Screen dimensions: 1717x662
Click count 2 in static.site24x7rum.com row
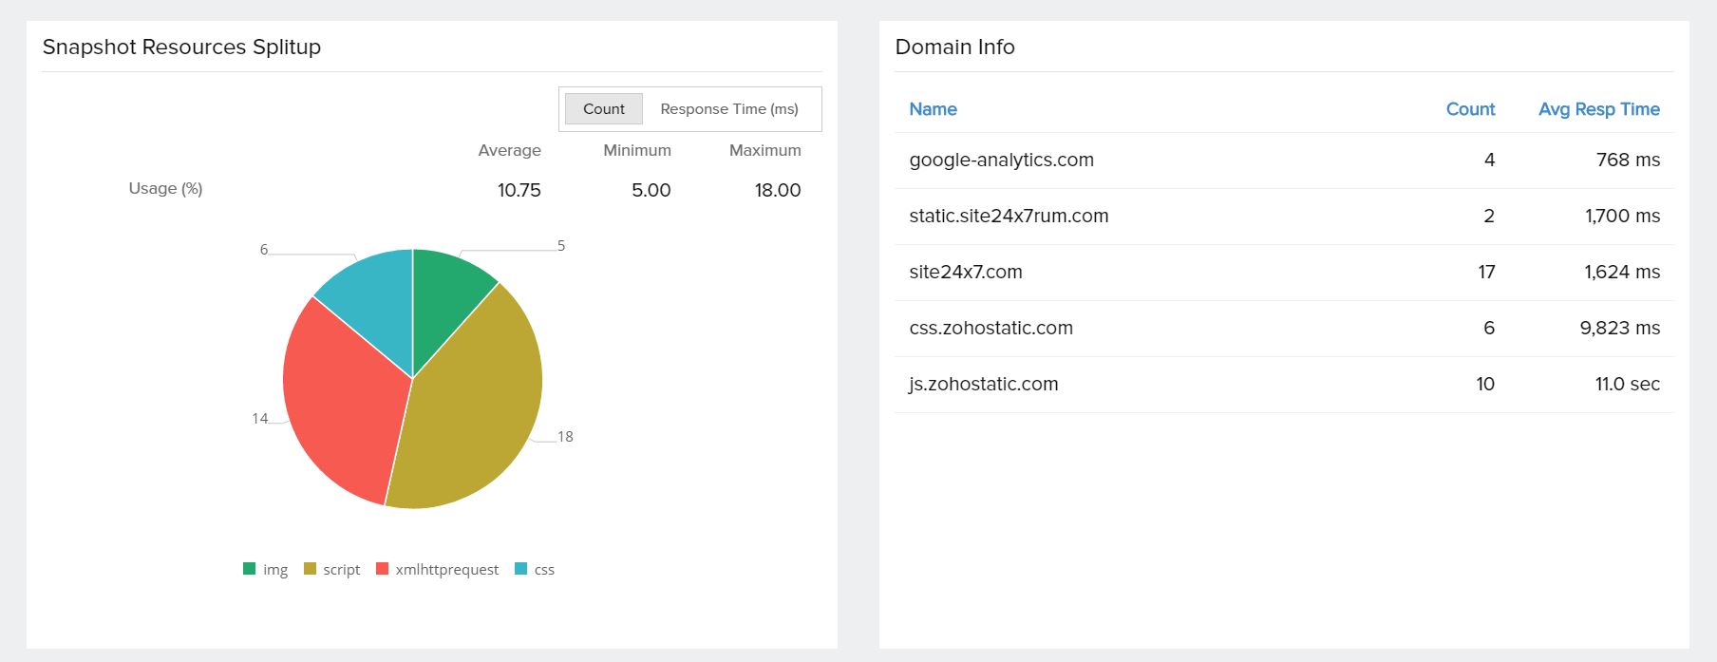[1489, 217]
